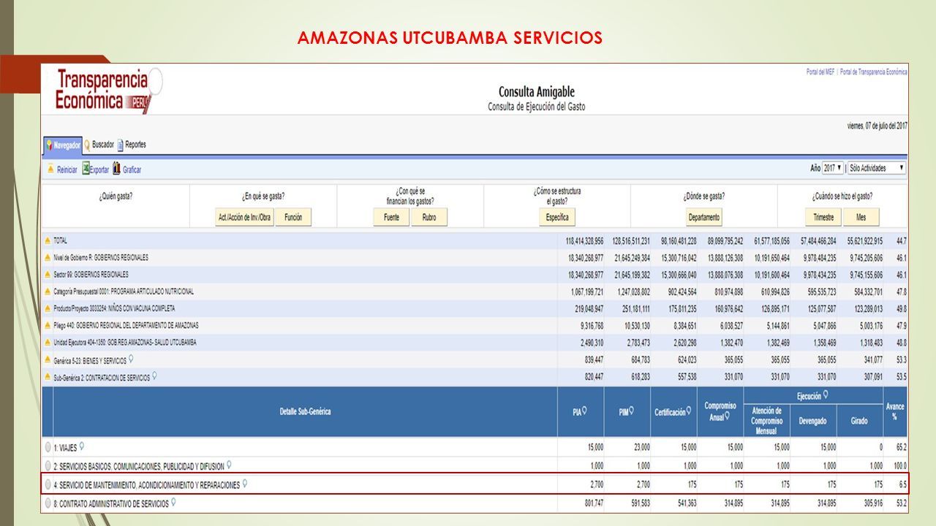
Task: Click the Devengado column header
Action: click(x=813, y=421)
